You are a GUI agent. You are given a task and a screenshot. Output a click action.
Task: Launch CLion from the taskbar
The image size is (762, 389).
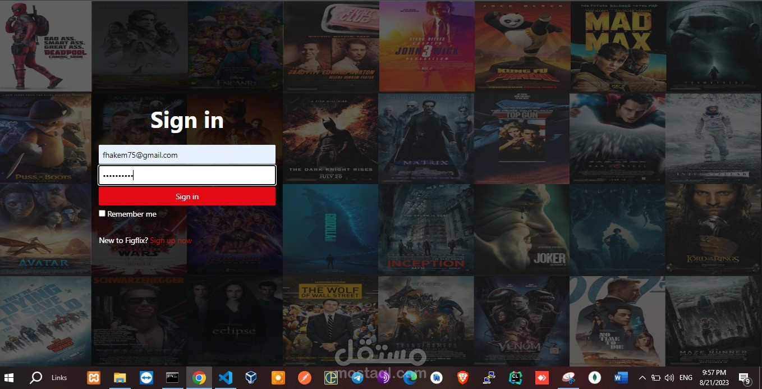point(515,378)
